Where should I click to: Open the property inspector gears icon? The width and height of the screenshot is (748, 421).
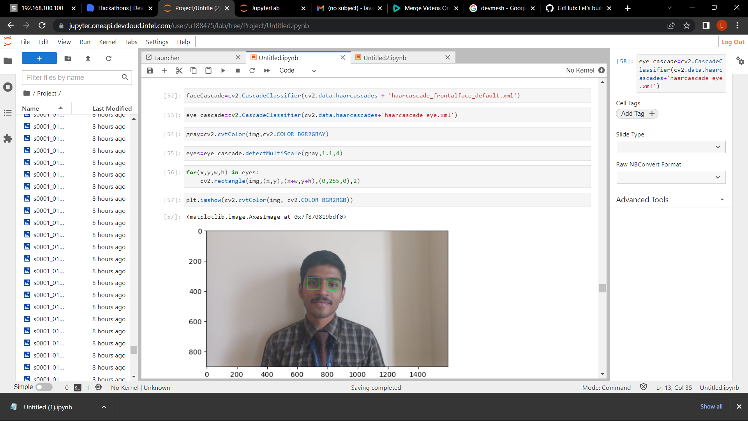click(740, 61)
